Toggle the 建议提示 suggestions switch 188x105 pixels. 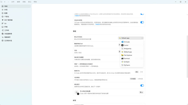(x=142, y=85)
